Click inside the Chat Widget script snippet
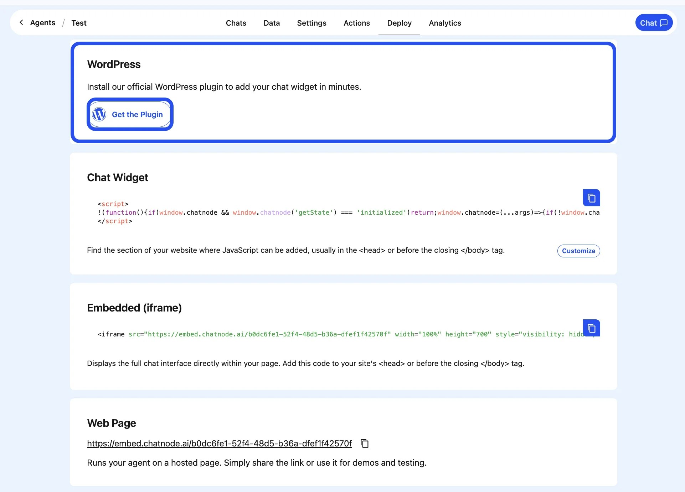Image resolution: width=685 pixels, height=492 pixels. click(321, 213)
